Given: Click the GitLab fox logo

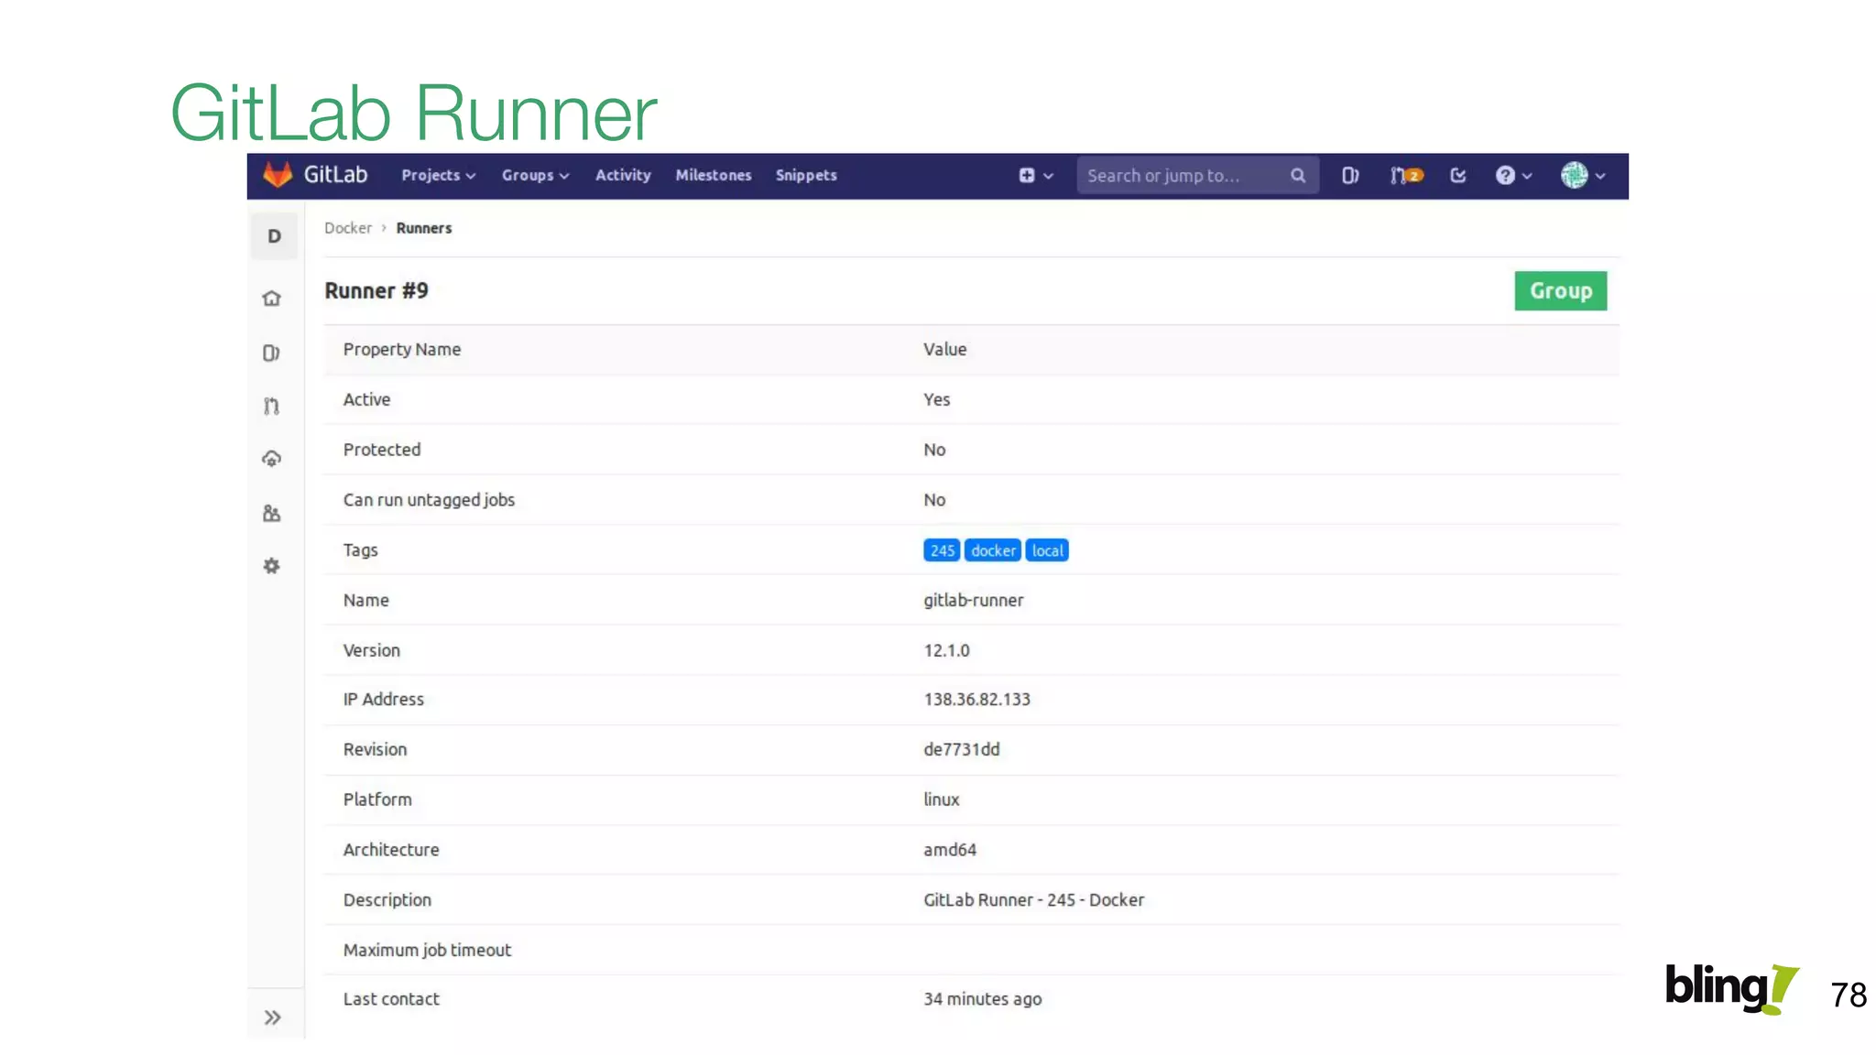Looking at the screenshot, I should coord(278,175).
